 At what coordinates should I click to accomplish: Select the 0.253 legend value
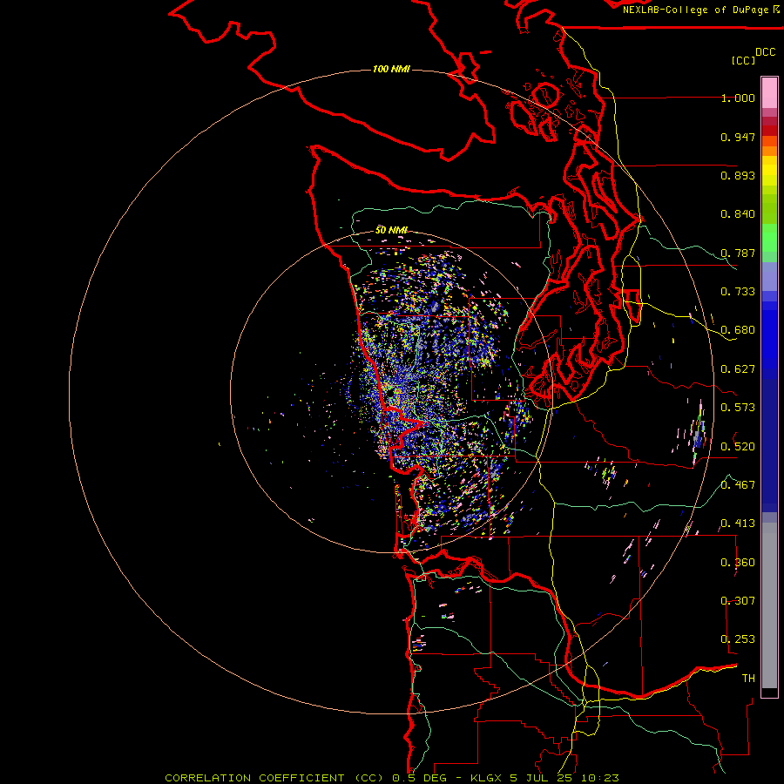tap(738, 639)
